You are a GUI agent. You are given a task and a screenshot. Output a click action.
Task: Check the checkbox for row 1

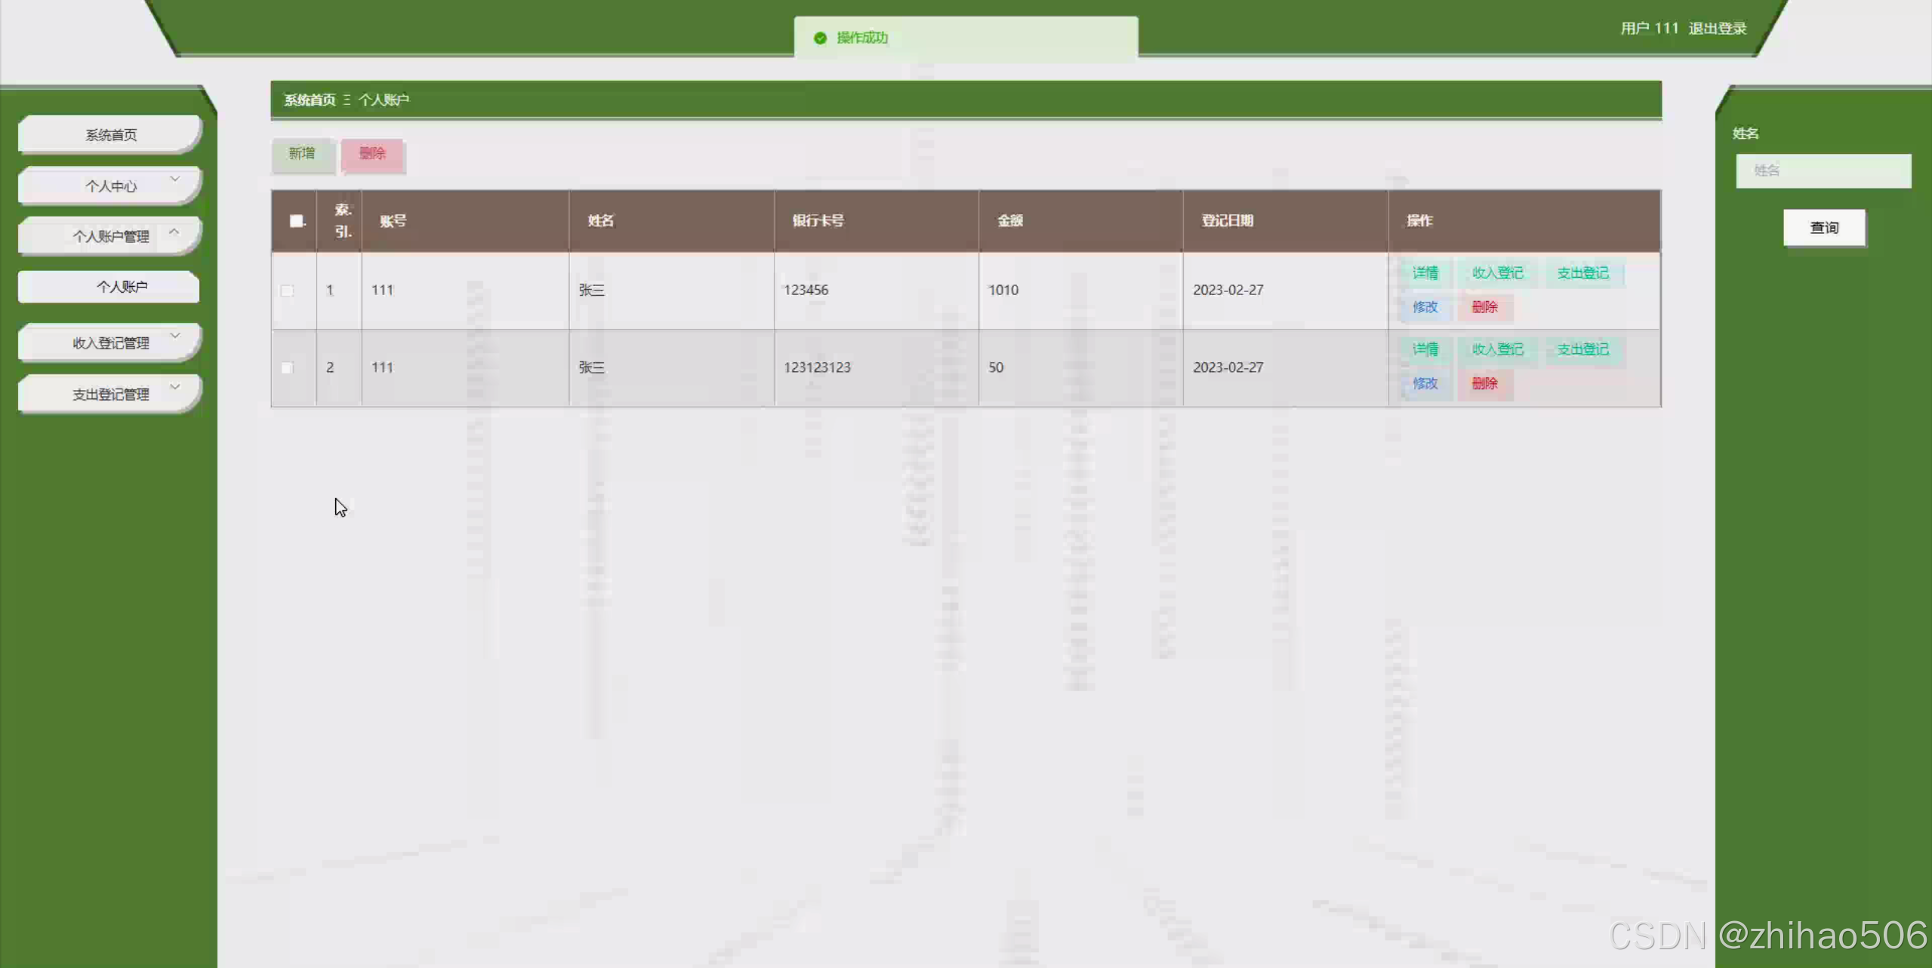pyautogui.click(x=287, y=290)
